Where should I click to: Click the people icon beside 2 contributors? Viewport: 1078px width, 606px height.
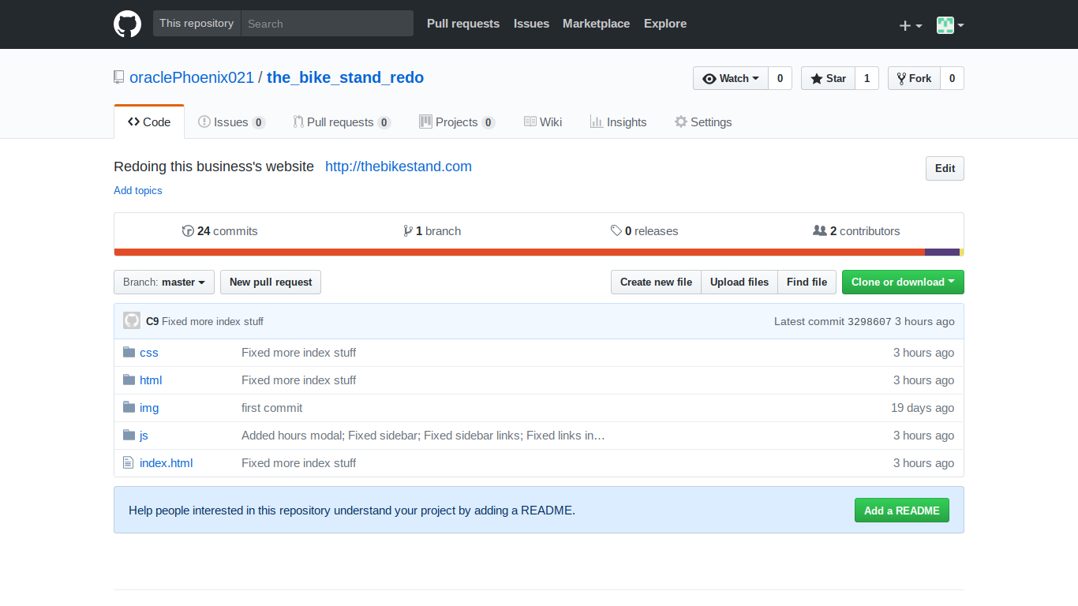coord(820,231)
